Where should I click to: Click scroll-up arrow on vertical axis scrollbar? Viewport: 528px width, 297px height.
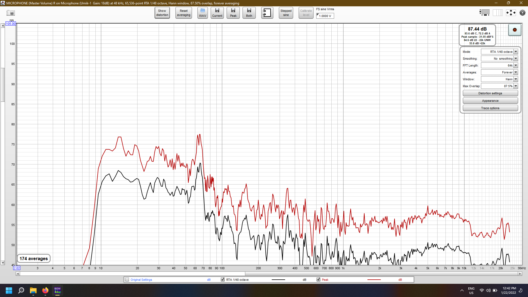(x=3, y=26)
